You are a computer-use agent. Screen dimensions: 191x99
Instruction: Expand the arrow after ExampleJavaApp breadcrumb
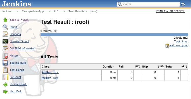(50, 11)
